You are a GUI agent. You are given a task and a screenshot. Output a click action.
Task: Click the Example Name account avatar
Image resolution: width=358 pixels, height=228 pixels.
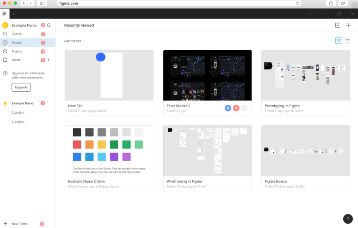(x=5, y=25)
